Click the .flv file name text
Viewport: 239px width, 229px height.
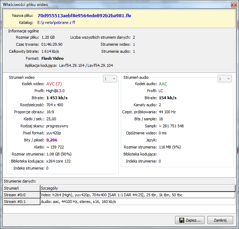click(84, 15)
